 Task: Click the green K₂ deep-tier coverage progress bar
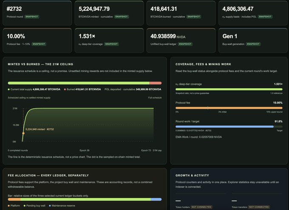(229, 89)
